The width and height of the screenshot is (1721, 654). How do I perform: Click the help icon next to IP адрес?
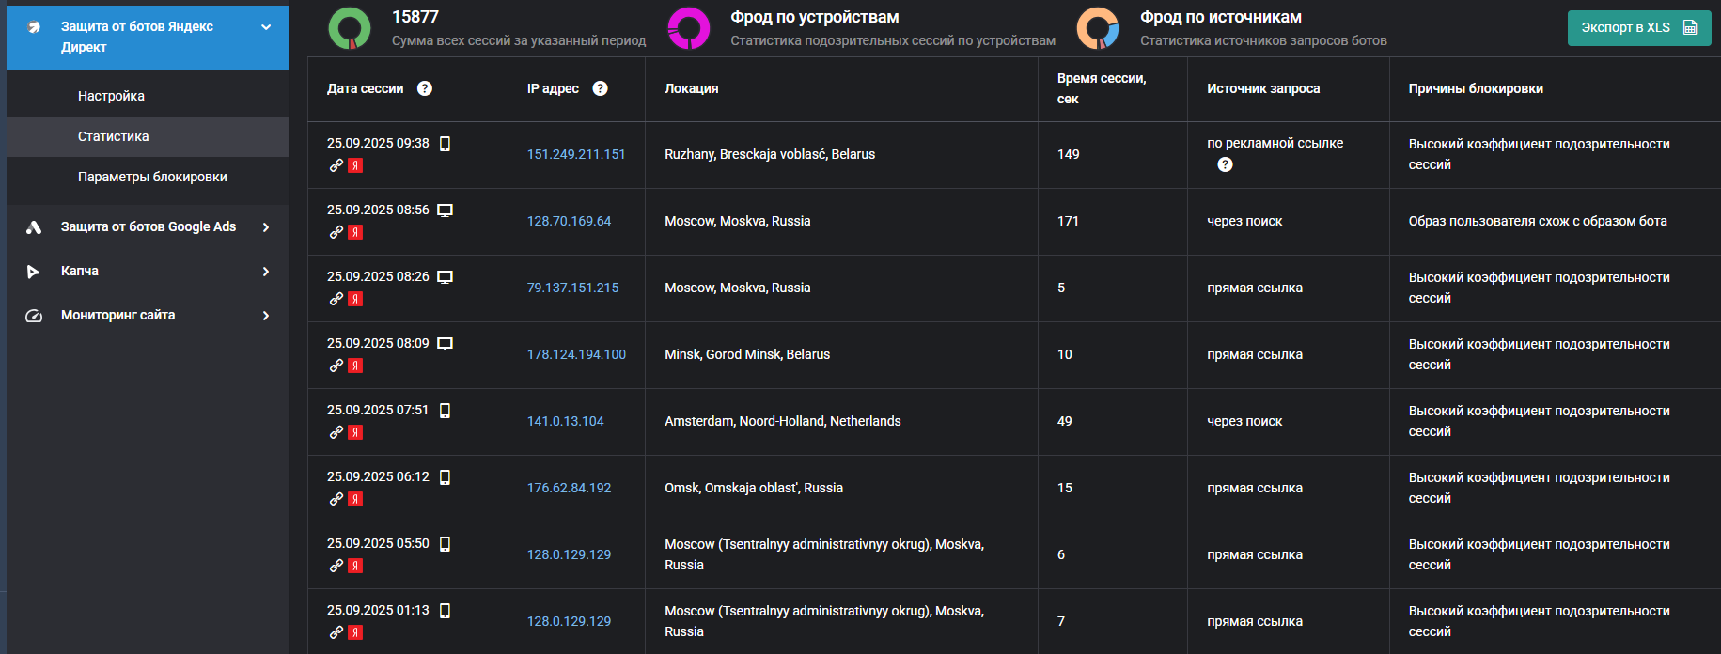pyautogui.click(x=601, y=88)
